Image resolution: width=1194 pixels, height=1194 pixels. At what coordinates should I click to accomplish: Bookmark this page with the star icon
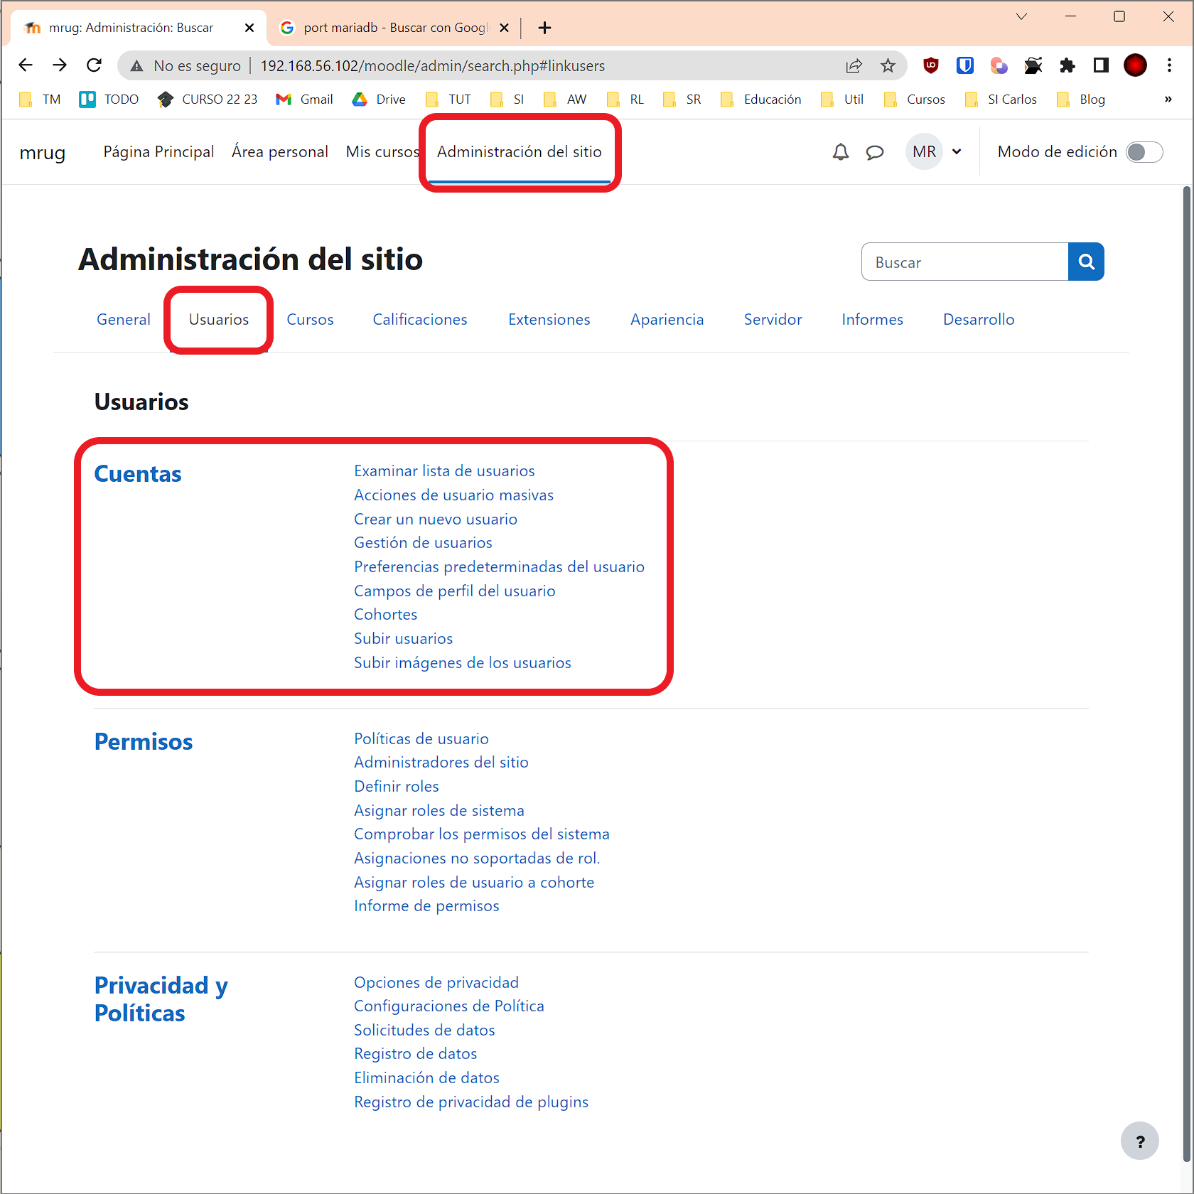click(x=888, y=65)
